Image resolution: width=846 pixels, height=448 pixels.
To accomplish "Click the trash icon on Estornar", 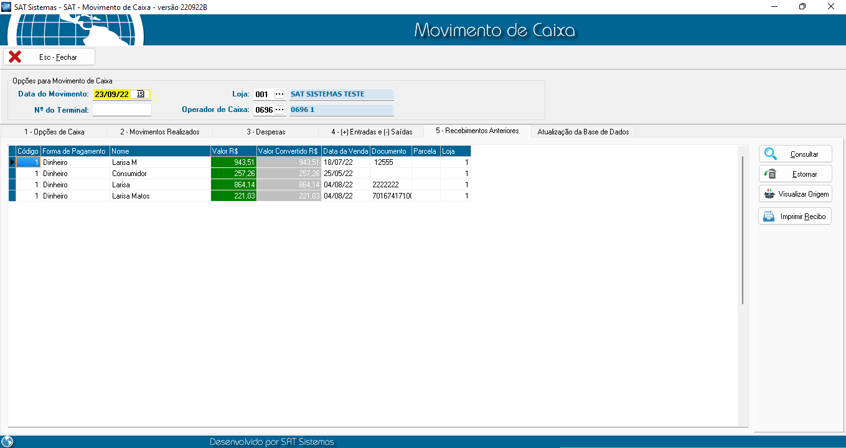I will [770, 174].
